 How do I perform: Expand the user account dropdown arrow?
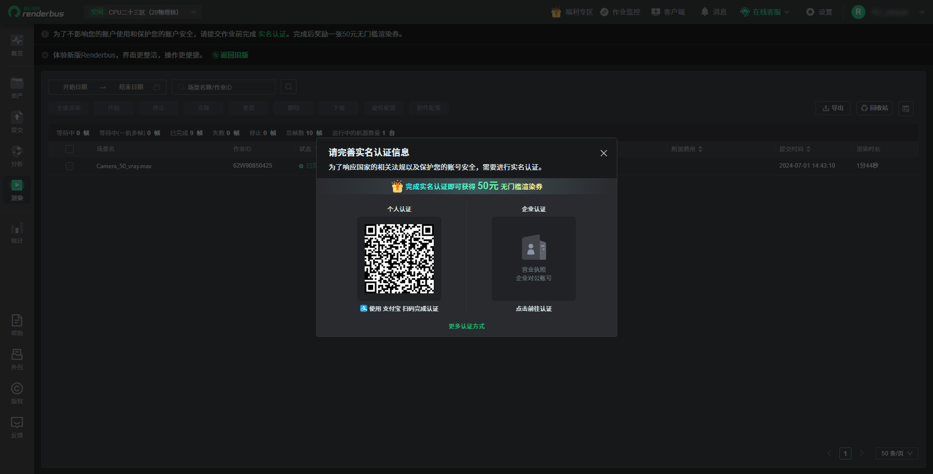(922, 12)
